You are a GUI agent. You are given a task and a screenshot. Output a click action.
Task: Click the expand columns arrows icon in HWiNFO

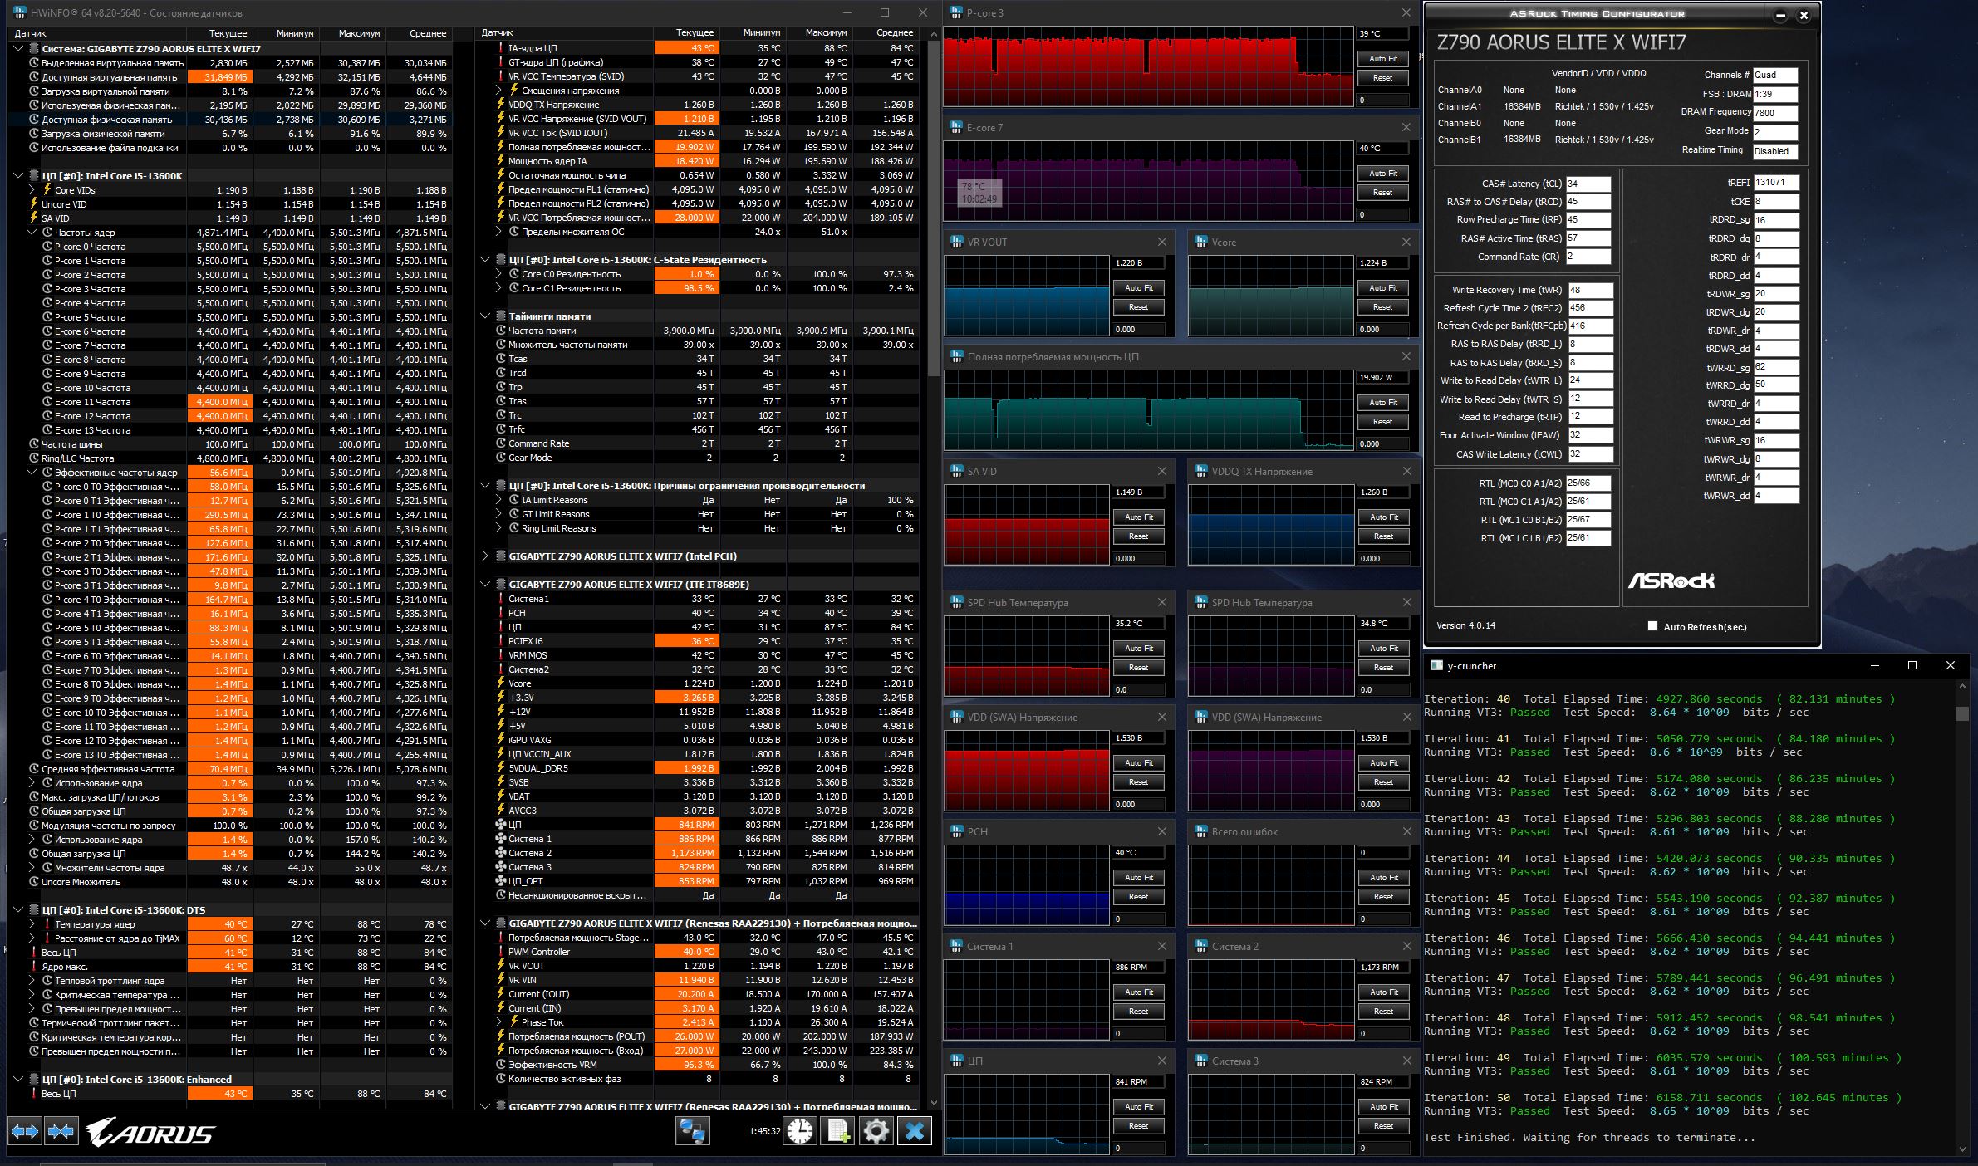[25, 1131]
